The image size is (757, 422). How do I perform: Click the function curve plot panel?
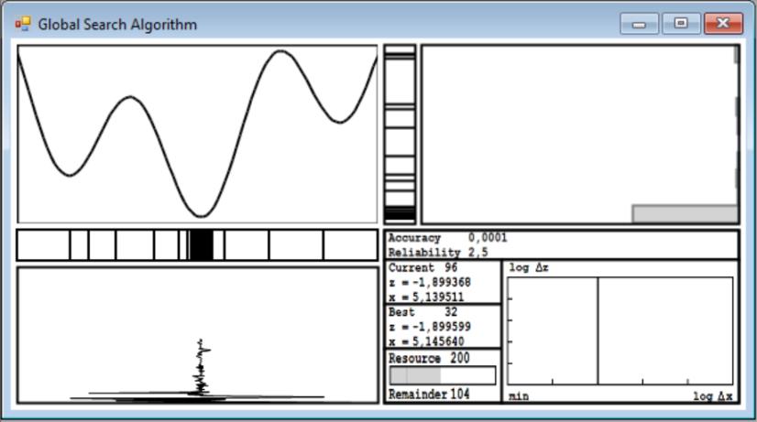click(197, 134)
